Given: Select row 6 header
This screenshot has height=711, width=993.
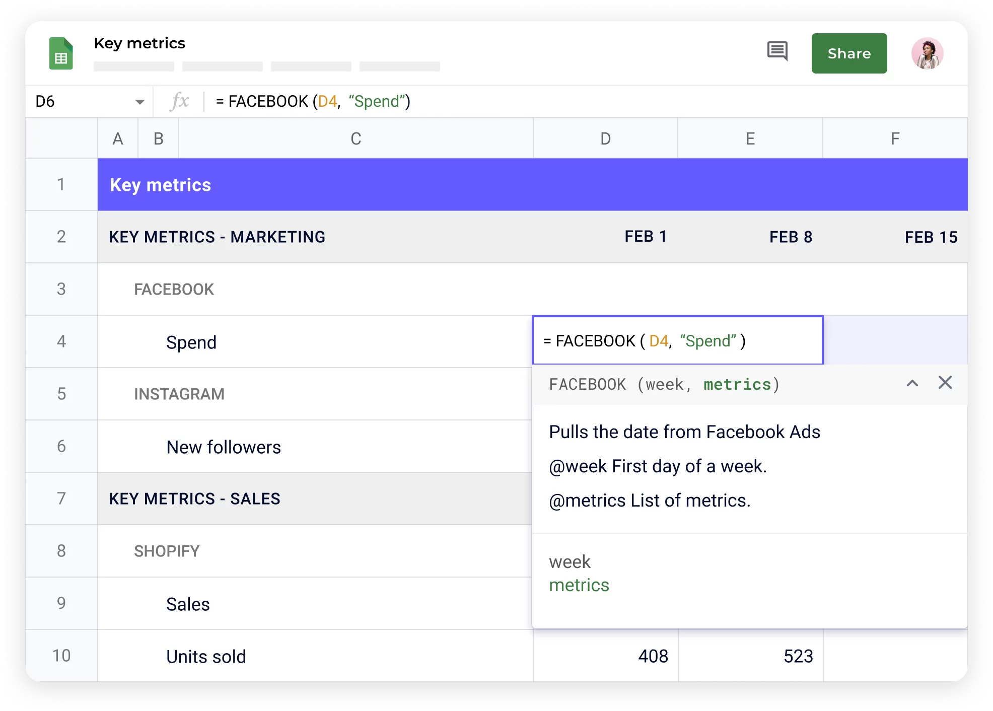Looking at the screenshot, I should pos(61,446).
